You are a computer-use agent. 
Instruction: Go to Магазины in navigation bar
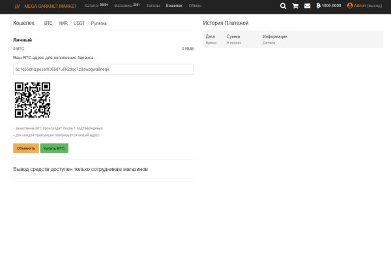pyautogui.click(x=125, y=5)
